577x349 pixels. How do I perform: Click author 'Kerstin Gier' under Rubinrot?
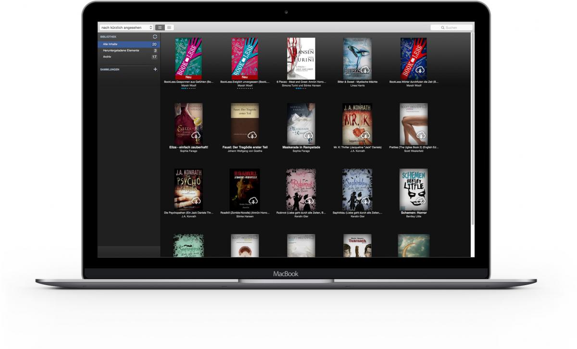[301, 216]
